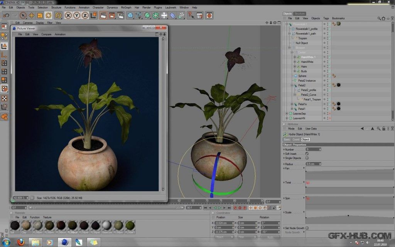Open the Render menu
The height and width of the screenshot is (247, 395).
146,8
